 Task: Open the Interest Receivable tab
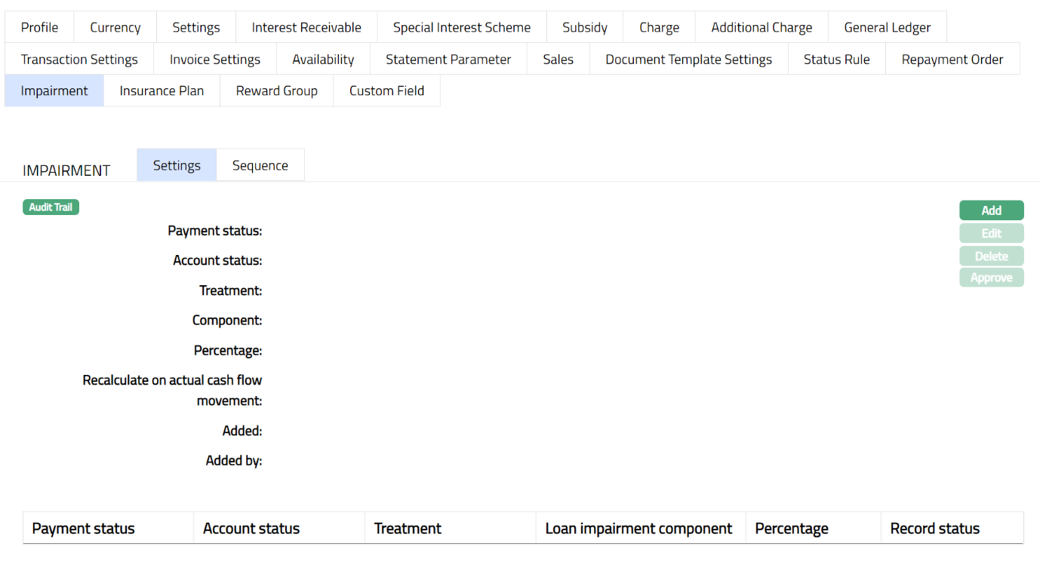coord(306,27)
